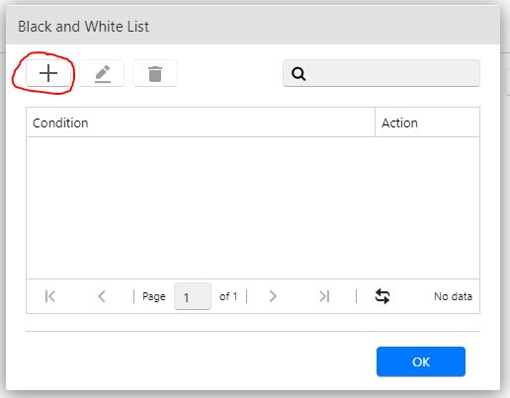Focus the search text field
The image size is (510, 398).
(x=382, y=73)
